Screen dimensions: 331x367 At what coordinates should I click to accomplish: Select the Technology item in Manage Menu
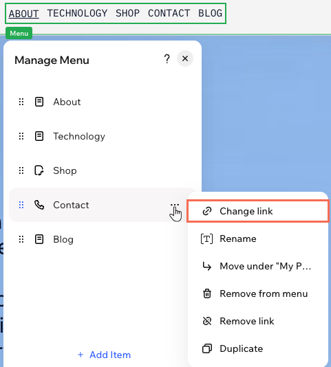102,136
